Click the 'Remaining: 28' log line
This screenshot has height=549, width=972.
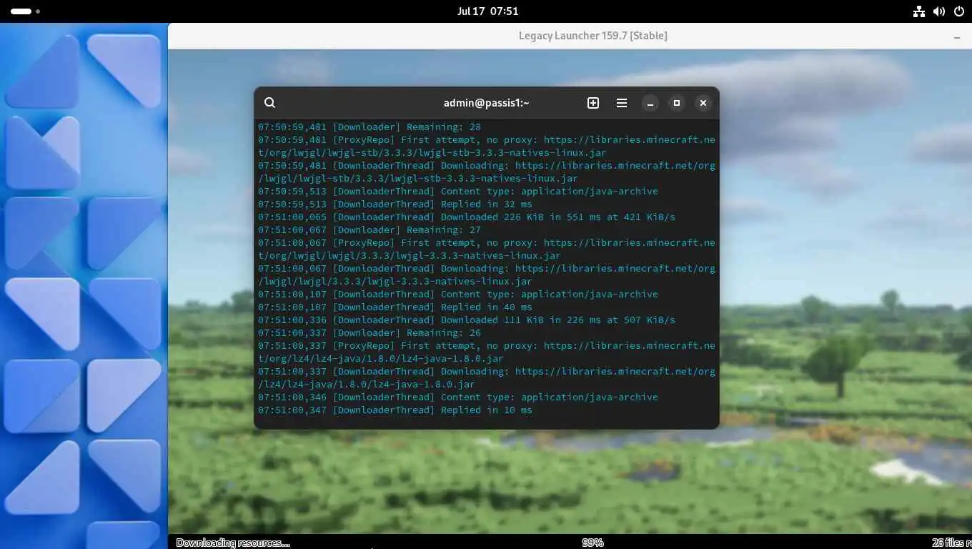[x=370, y=127]
